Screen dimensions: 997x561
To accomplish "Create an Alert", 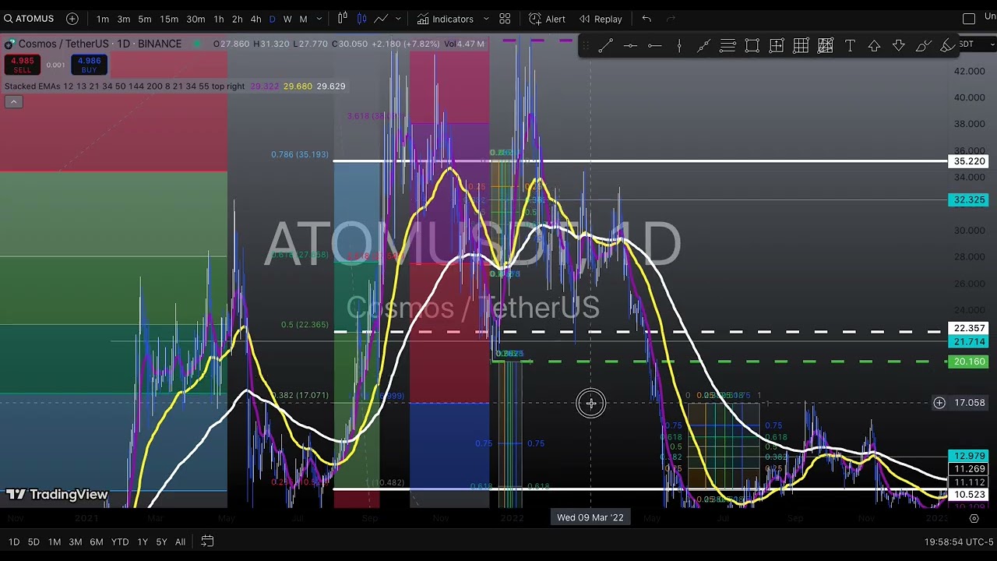I will coord(547,19).
